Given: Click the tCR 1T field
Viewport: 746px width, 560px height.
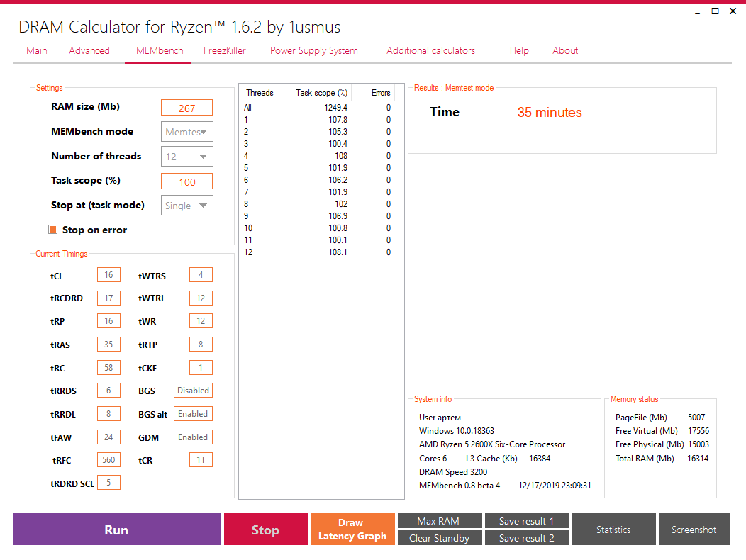Looking at the screenshot, I should tap(201, 460).
